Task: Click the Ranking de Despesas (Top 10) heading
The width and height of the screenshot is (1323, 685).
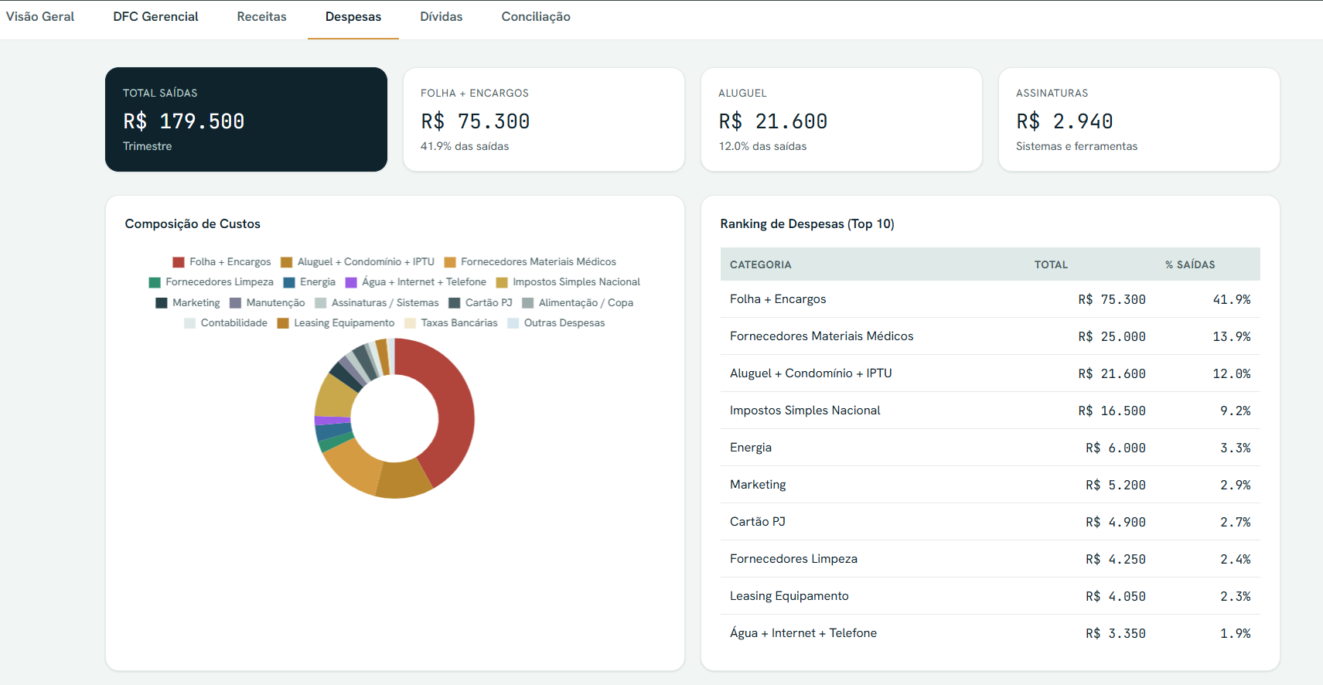Action: click(807, 223)
